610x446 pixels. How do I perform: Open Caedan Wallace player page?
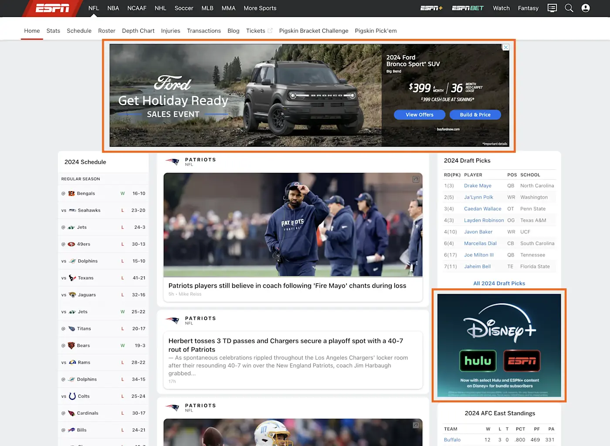click(x=482, y=209)
